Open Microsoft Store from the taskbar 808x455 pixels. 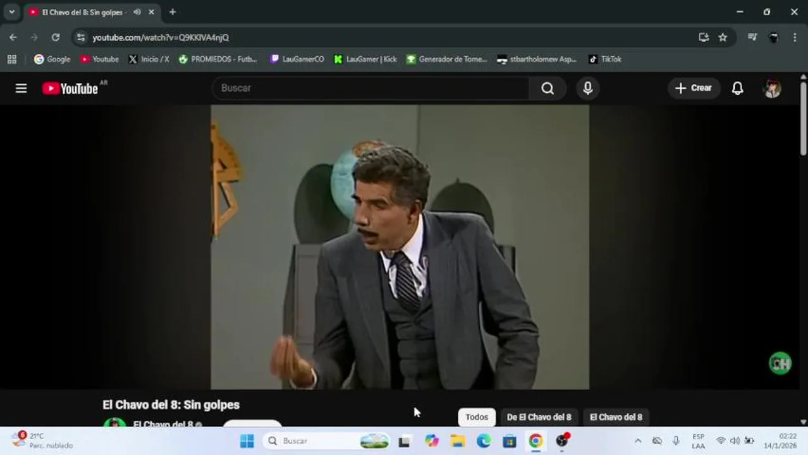click(510, 441)
